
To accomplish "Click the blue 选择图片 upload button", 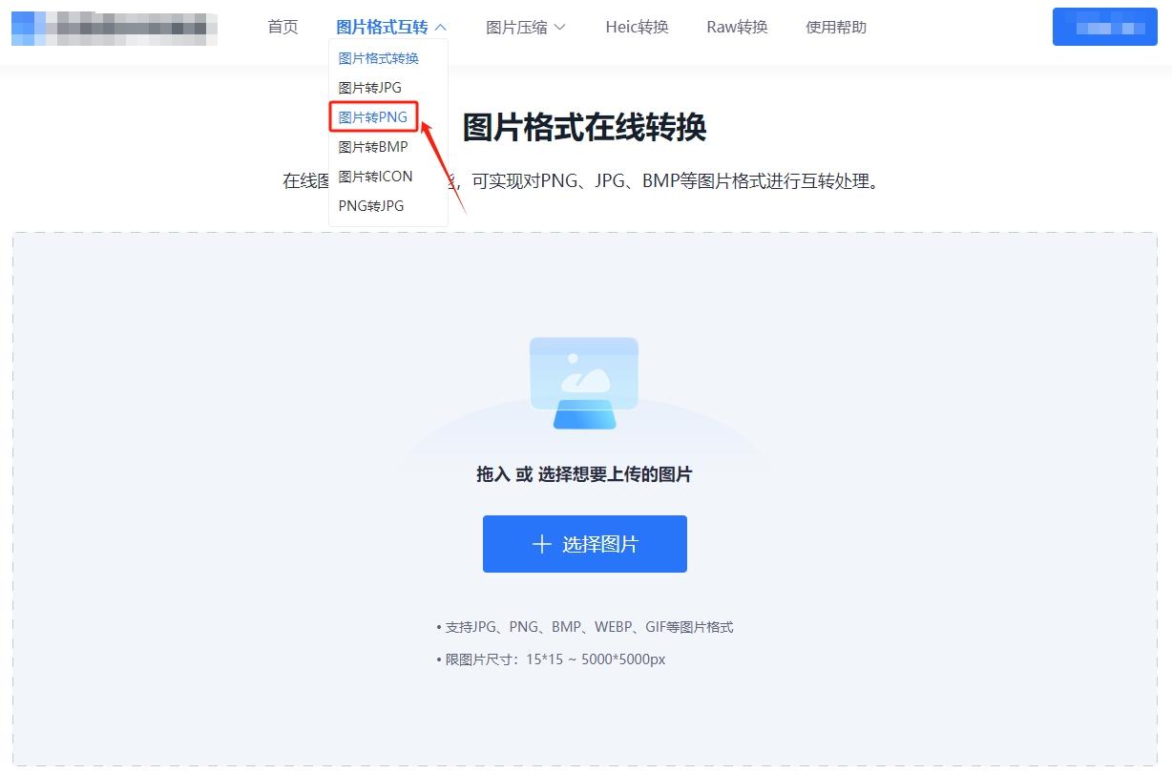I will point(584,544).
